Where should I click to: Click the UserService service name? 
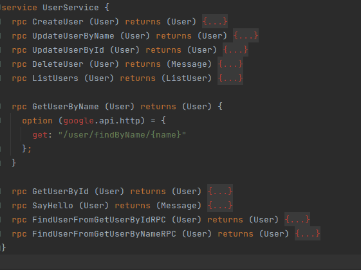(71, 8)
